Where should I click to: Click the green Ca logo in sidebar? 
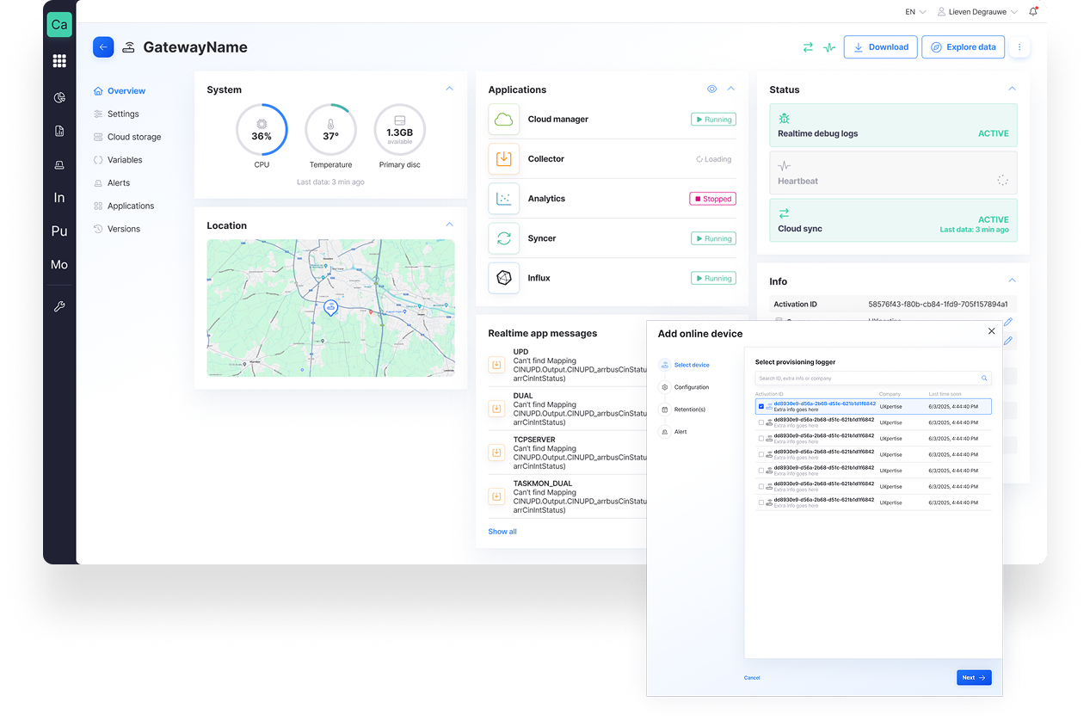click(x=59, y=24)
